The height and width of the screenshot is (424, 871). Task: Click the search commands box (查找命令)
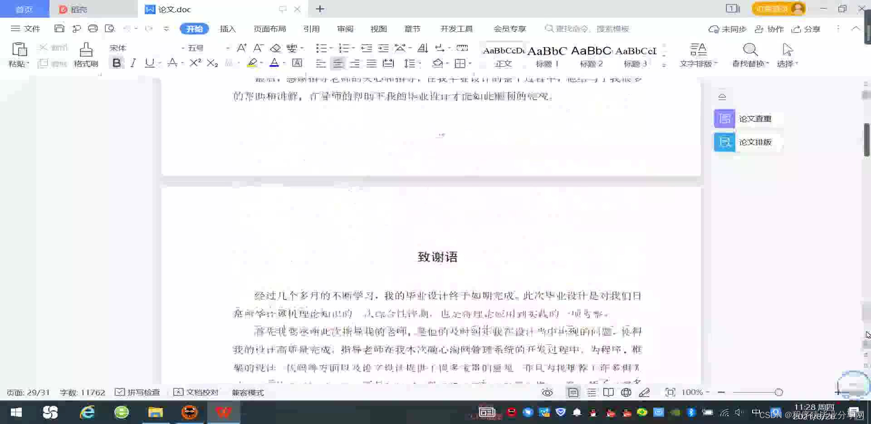point(587,29)
